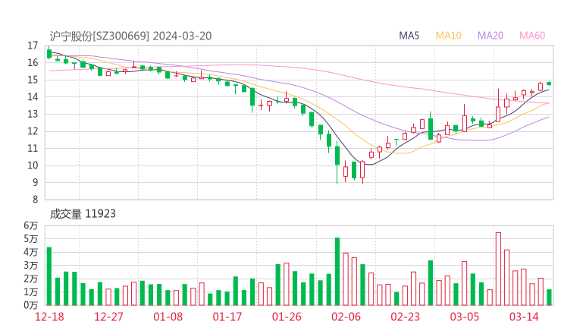This screenshot has height=334, width=561.
Task: Click the 01-26 date axis label
Action: [x=287, y=317]
